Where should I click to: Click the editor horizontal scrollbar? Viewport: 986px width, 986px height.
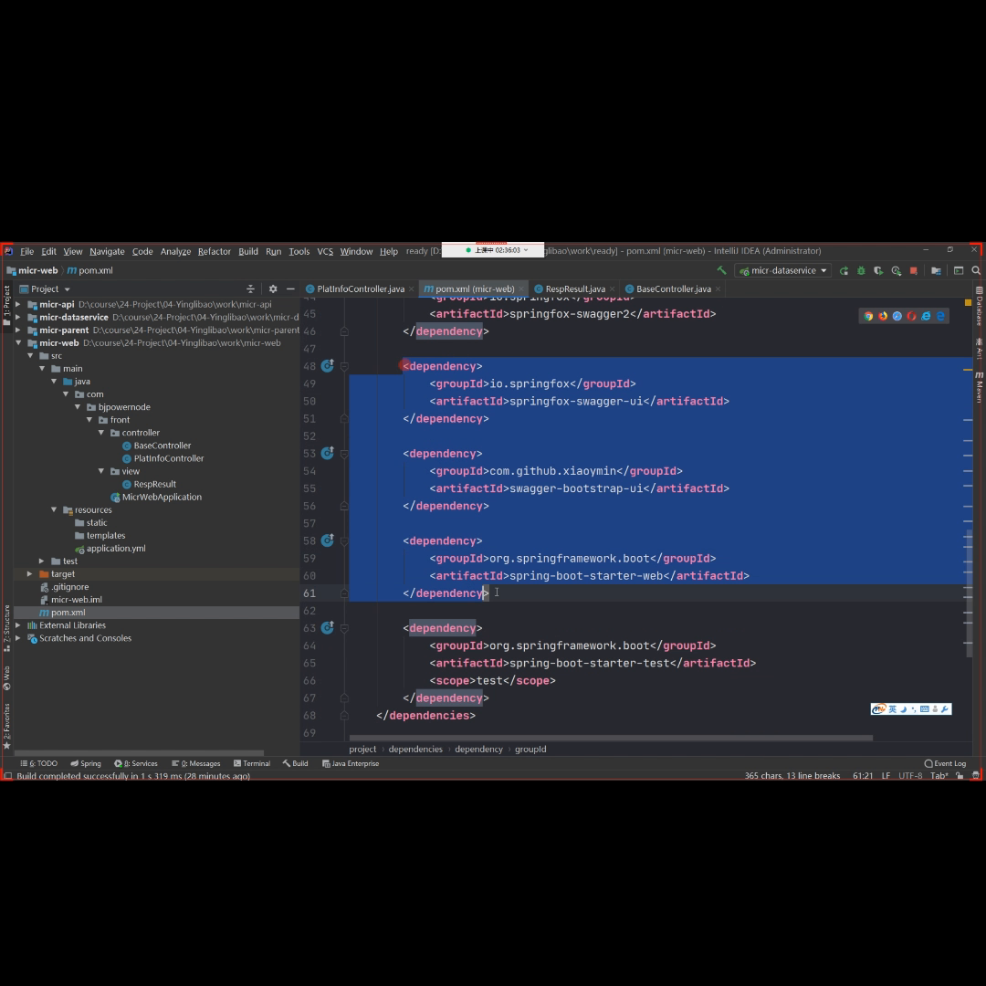click(x=611, y=739)
